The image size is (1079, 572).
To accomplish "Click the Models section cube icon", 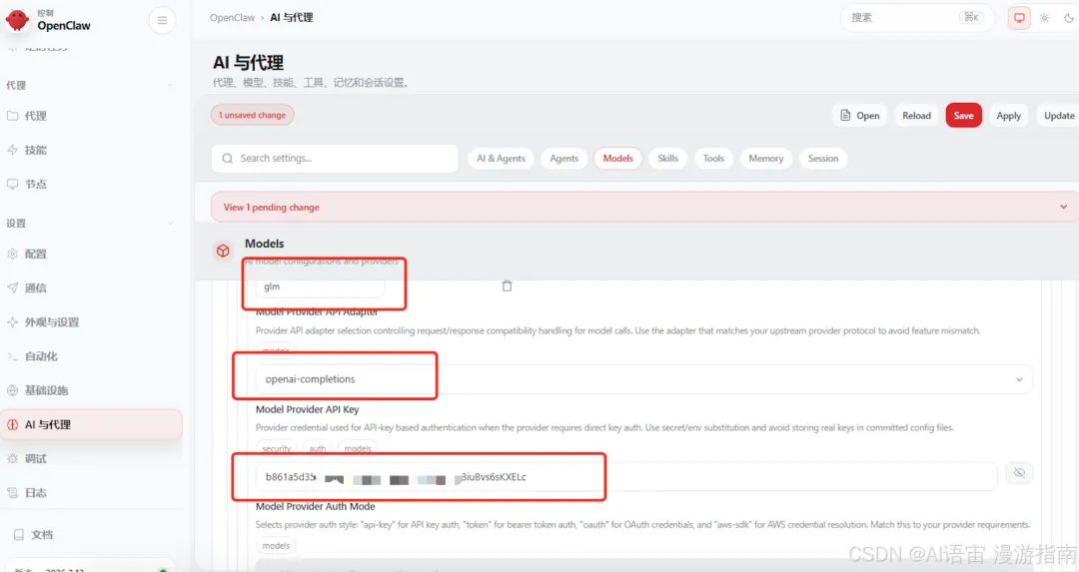I will click(223, 251).
